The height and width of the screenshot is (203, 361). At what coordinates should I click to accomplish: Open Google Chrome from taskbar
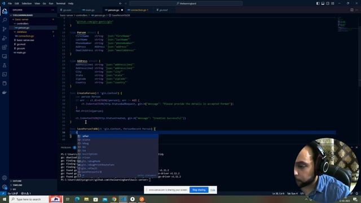pyautogui.click(x=114, y=199)
